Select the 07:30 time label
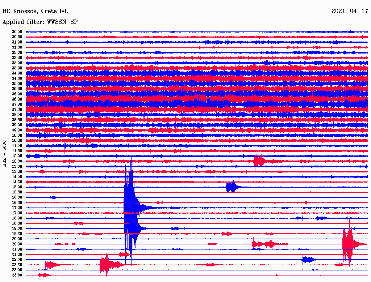This screenshot has height=282, width=371. coord(17,110)
